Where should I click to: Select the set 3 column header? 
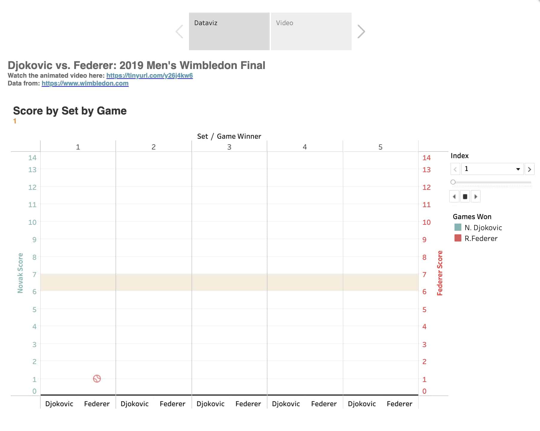(229, 147)
